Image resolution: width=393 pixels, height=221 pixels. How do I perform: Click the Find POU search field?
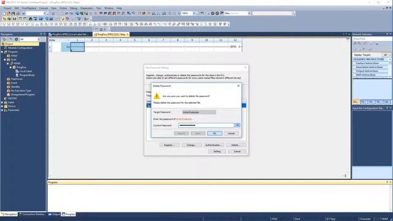(x=372, y=39)
